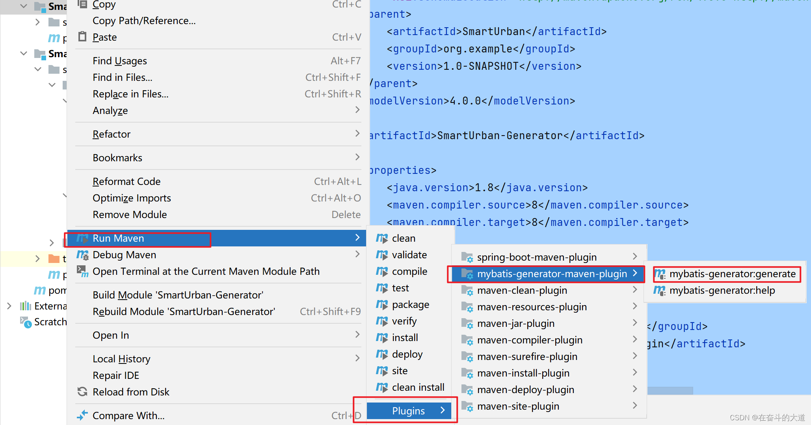Viewport: 811px width, 425px height.
Task: Click the Copy icon in the context menu
Action: [x=82, y=4]
